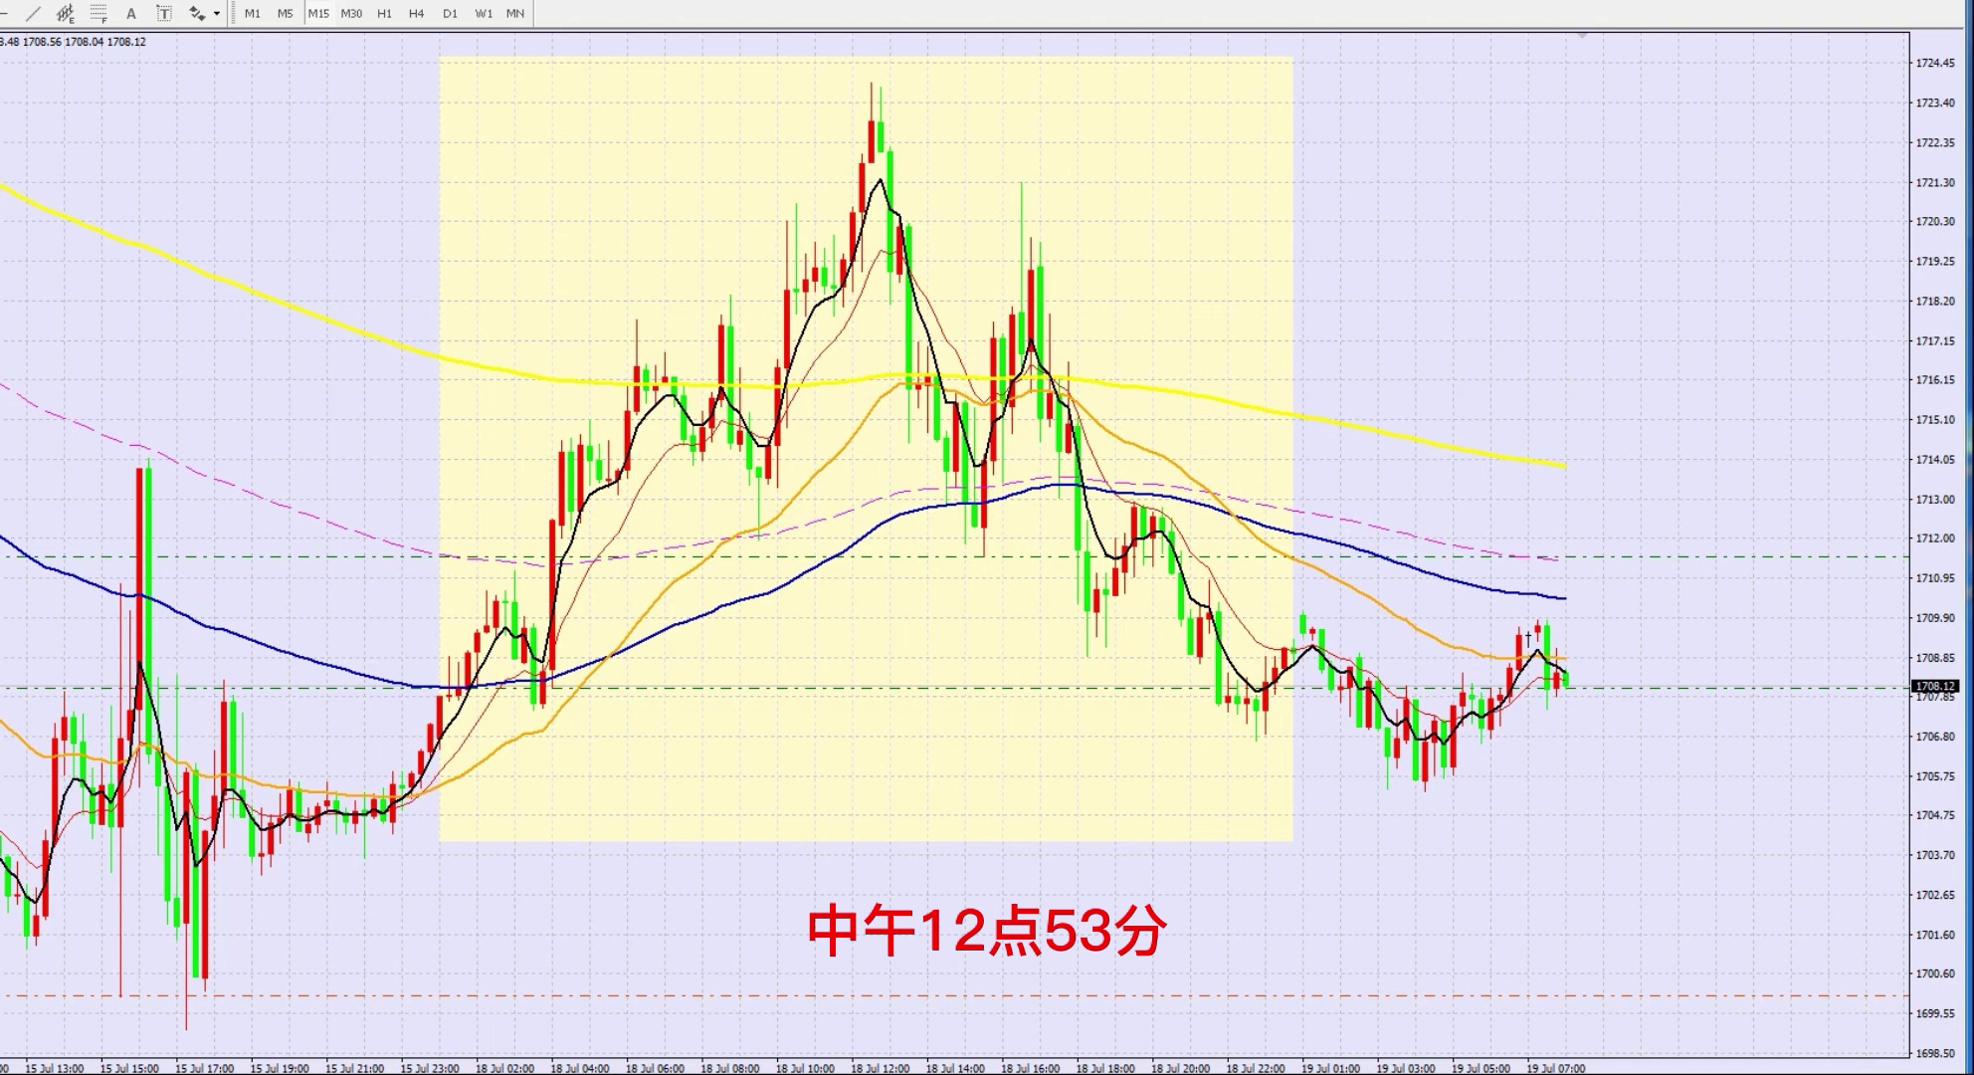
Task: Click the arrows objects icon
Action: point(197,14)
